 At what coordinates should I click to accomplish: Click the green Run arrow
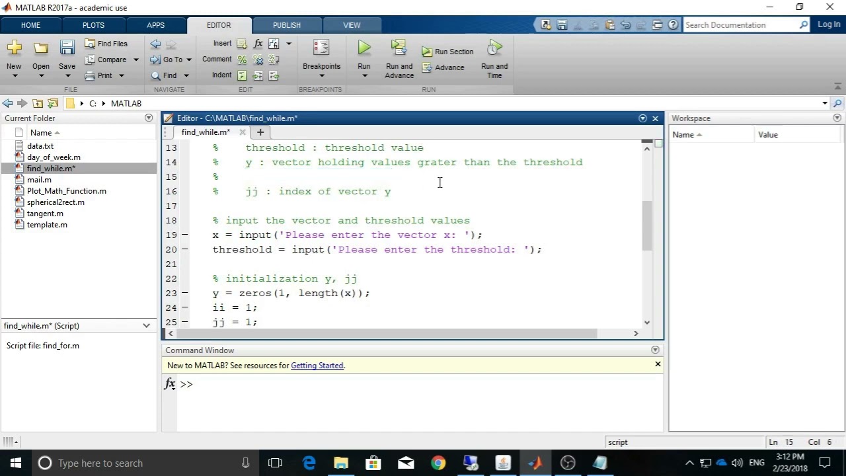click(364, 48)
